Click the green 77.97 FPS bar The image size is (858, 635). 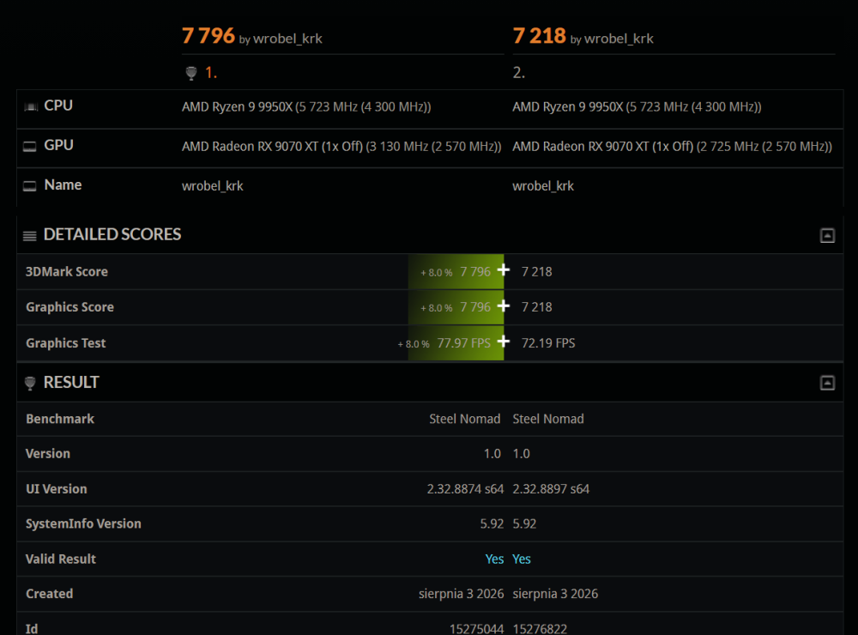tap(456, 343)
